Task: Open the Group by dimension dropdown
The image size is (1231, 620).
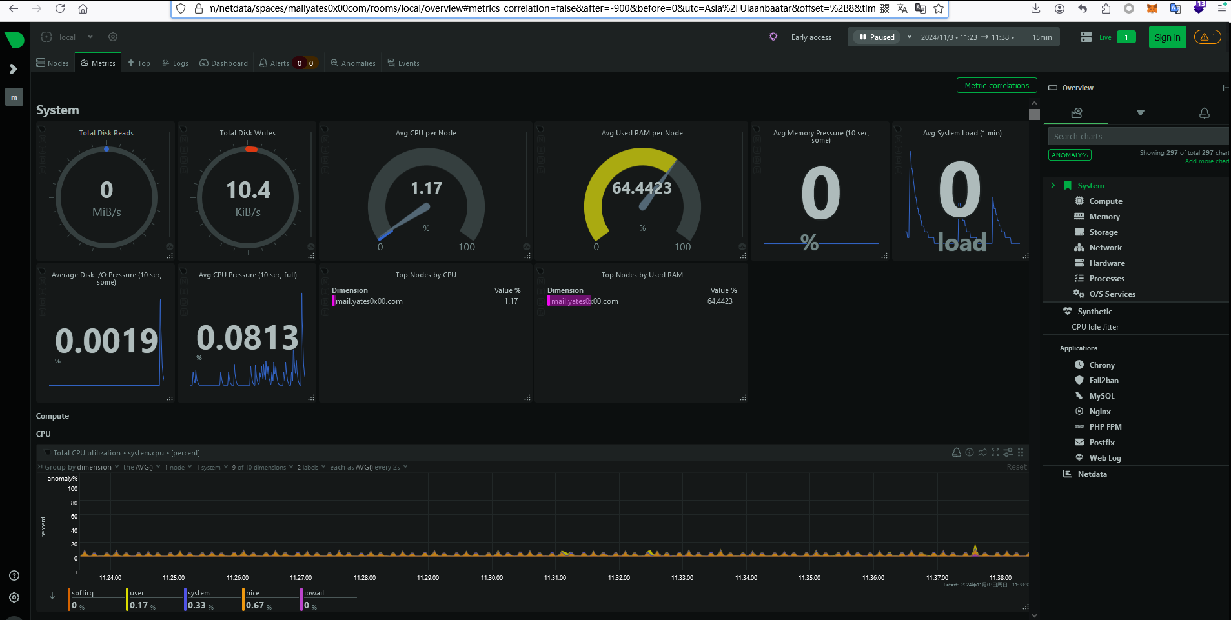Action: click(x=81, y=467)
